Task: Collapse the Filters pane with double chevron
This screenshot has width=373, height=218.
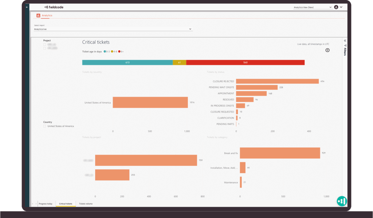Action: 345,41
